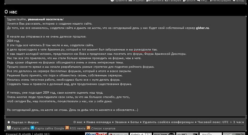The image size is (248, 135).
Task: Click the sitemap icon before Карта сайта
Action: point(9,128)
